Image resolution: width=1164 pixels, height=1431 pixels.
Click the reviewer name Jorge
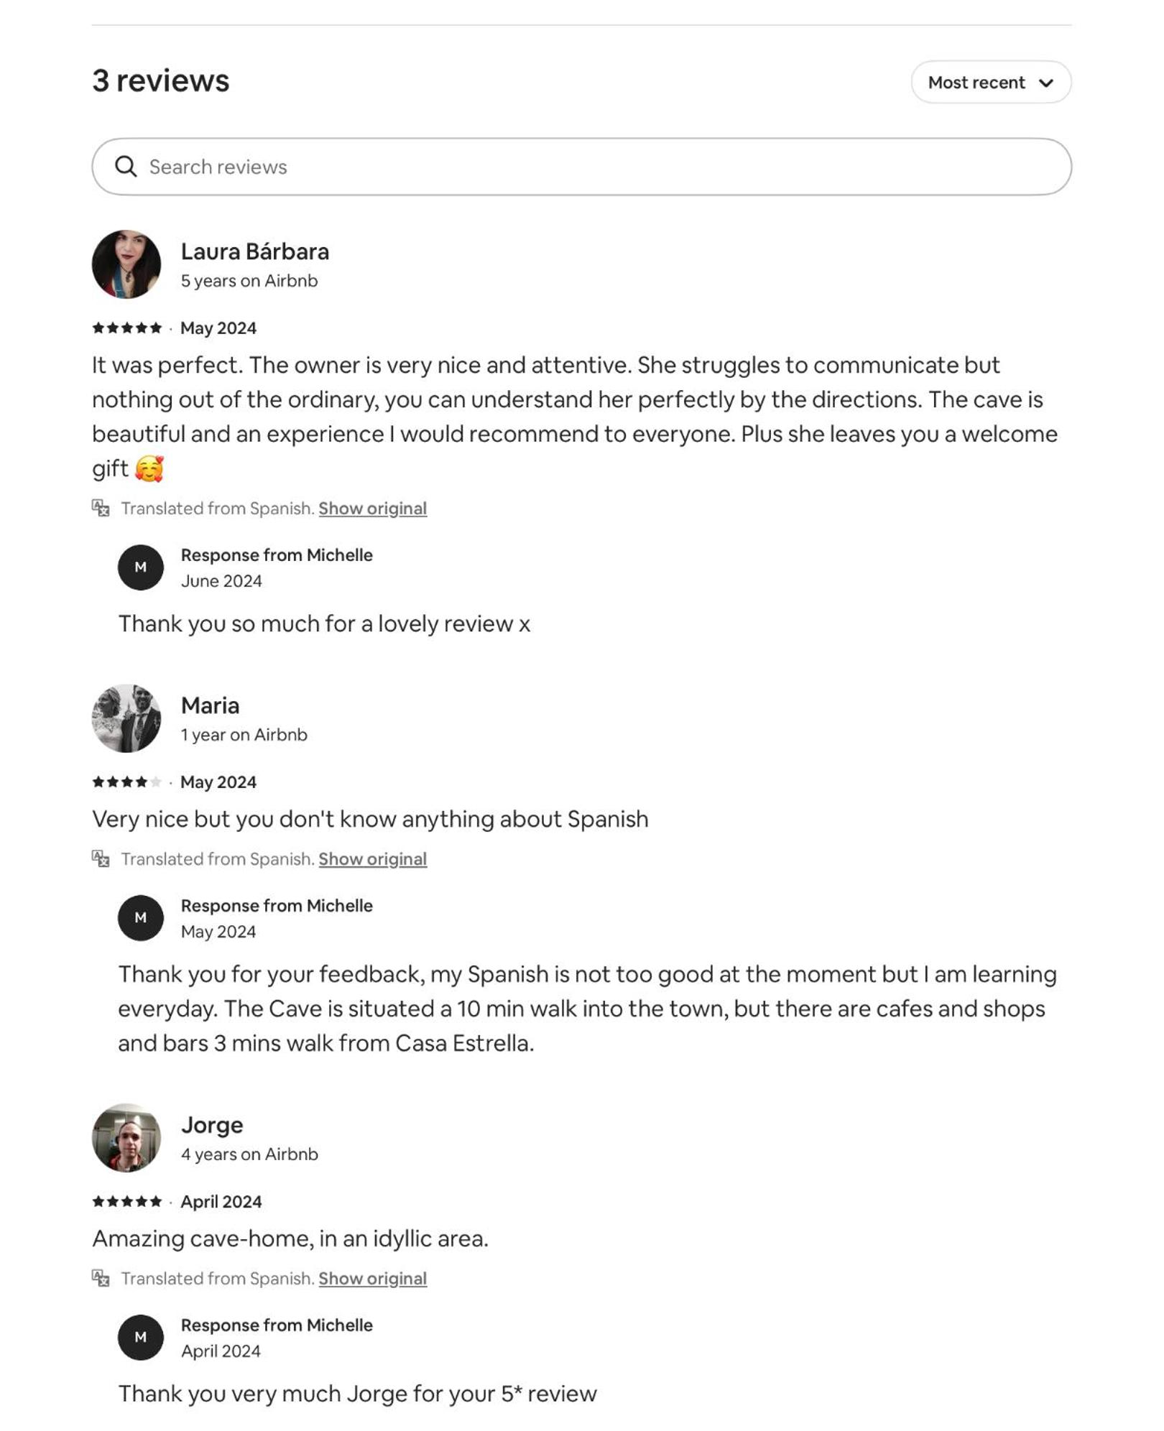coord(212,1125)
